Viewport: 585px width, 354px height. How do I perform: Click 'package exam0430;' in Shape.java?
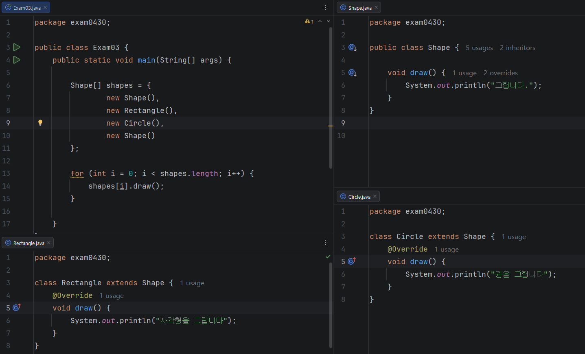[x=408, y=22]
